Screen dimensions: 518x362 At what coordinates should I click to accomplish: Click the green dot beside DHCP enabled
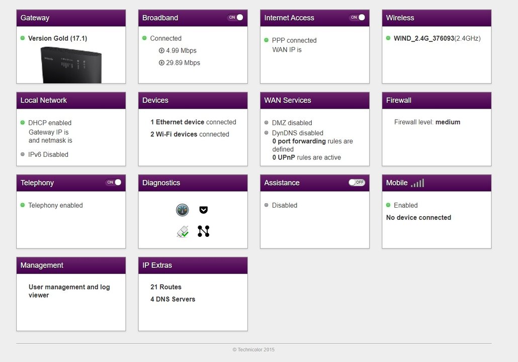(x=23, y=123)
